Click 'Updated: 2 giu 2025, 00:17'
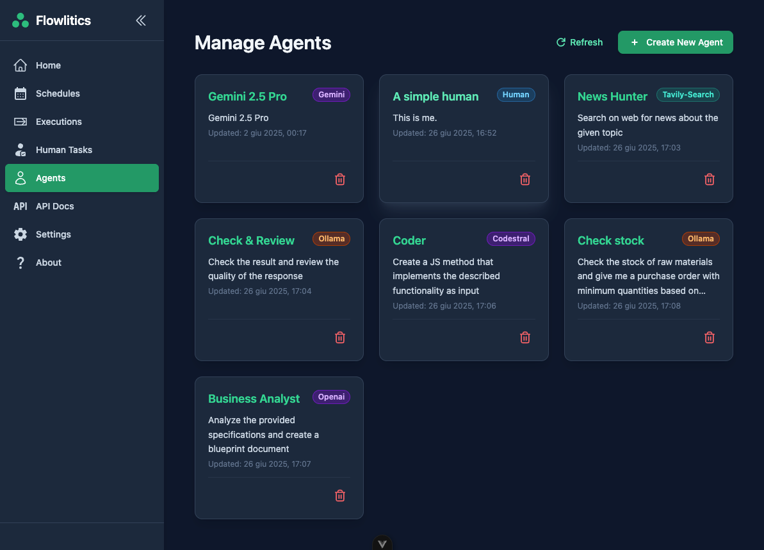 click(x=257, y=133)
